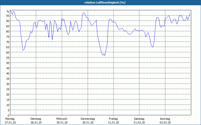Image resolution: width=201 pixels, height=125 pixels.
Task: Select the 'Sonntag' day label
Action: [165, 119]
